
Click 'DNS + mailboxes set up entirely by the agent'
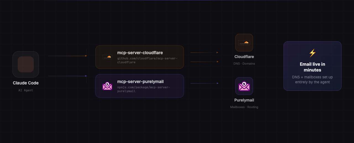tap(313, 79)
